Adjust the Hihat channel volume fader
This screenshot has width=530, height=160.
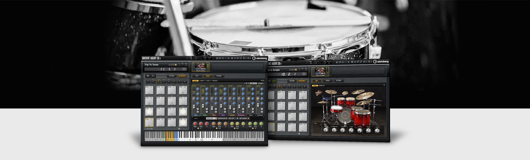(x=212, y=108)
